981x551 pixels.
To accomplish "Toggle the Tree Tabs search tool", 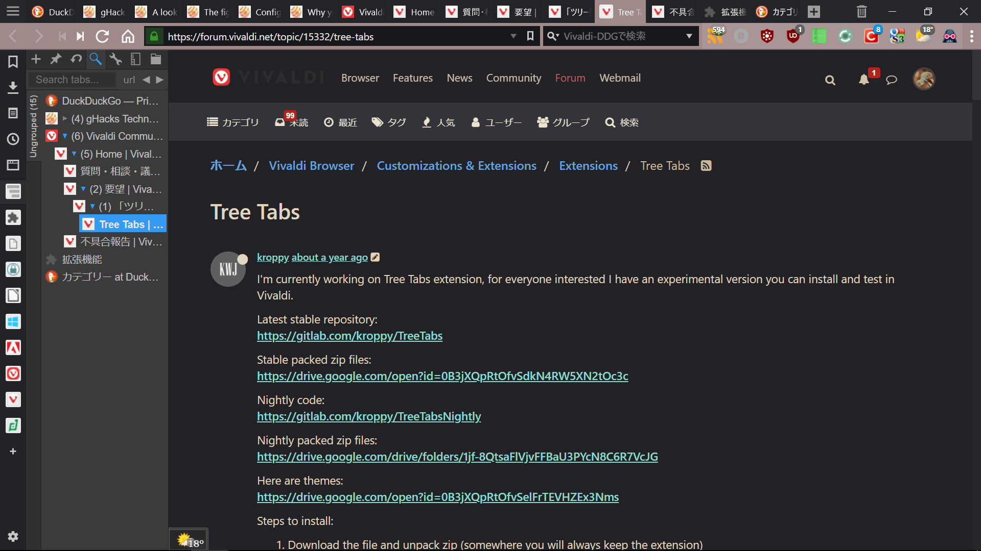I will (x=96, y=59).
